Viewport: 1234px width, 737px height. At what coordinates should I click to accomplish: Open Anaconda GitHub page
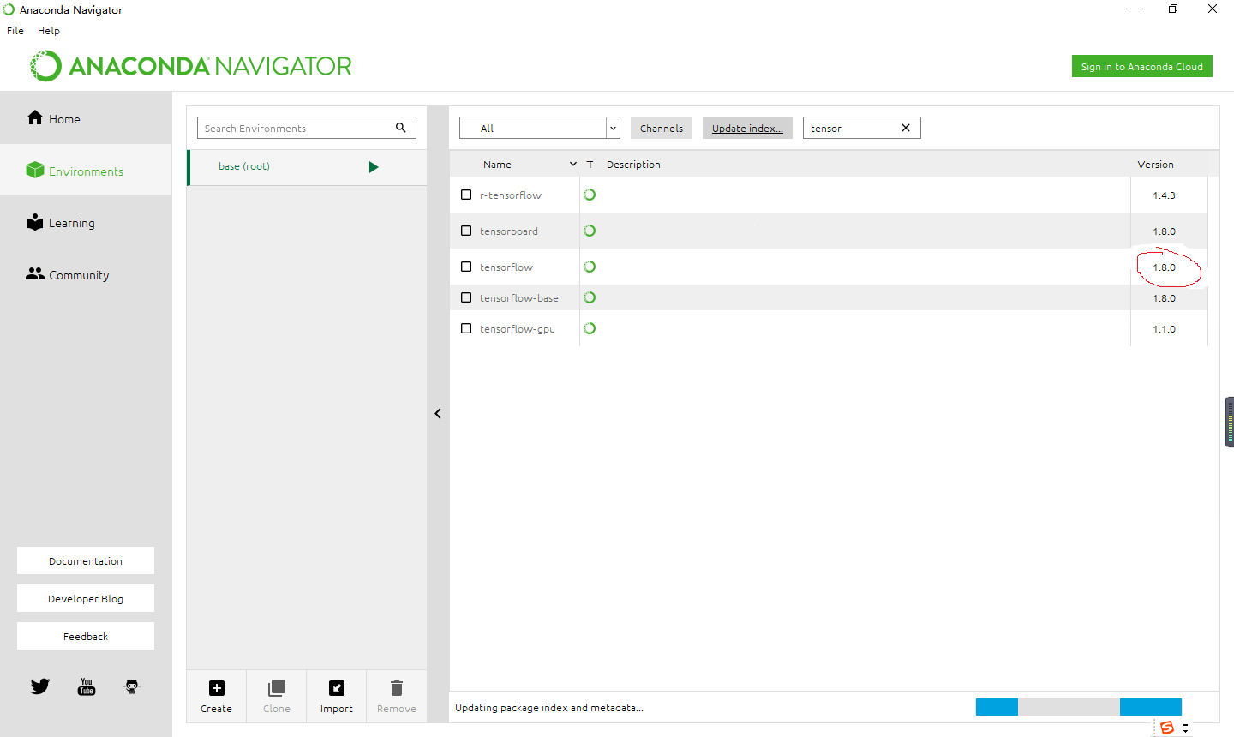[x=132, y=686]
